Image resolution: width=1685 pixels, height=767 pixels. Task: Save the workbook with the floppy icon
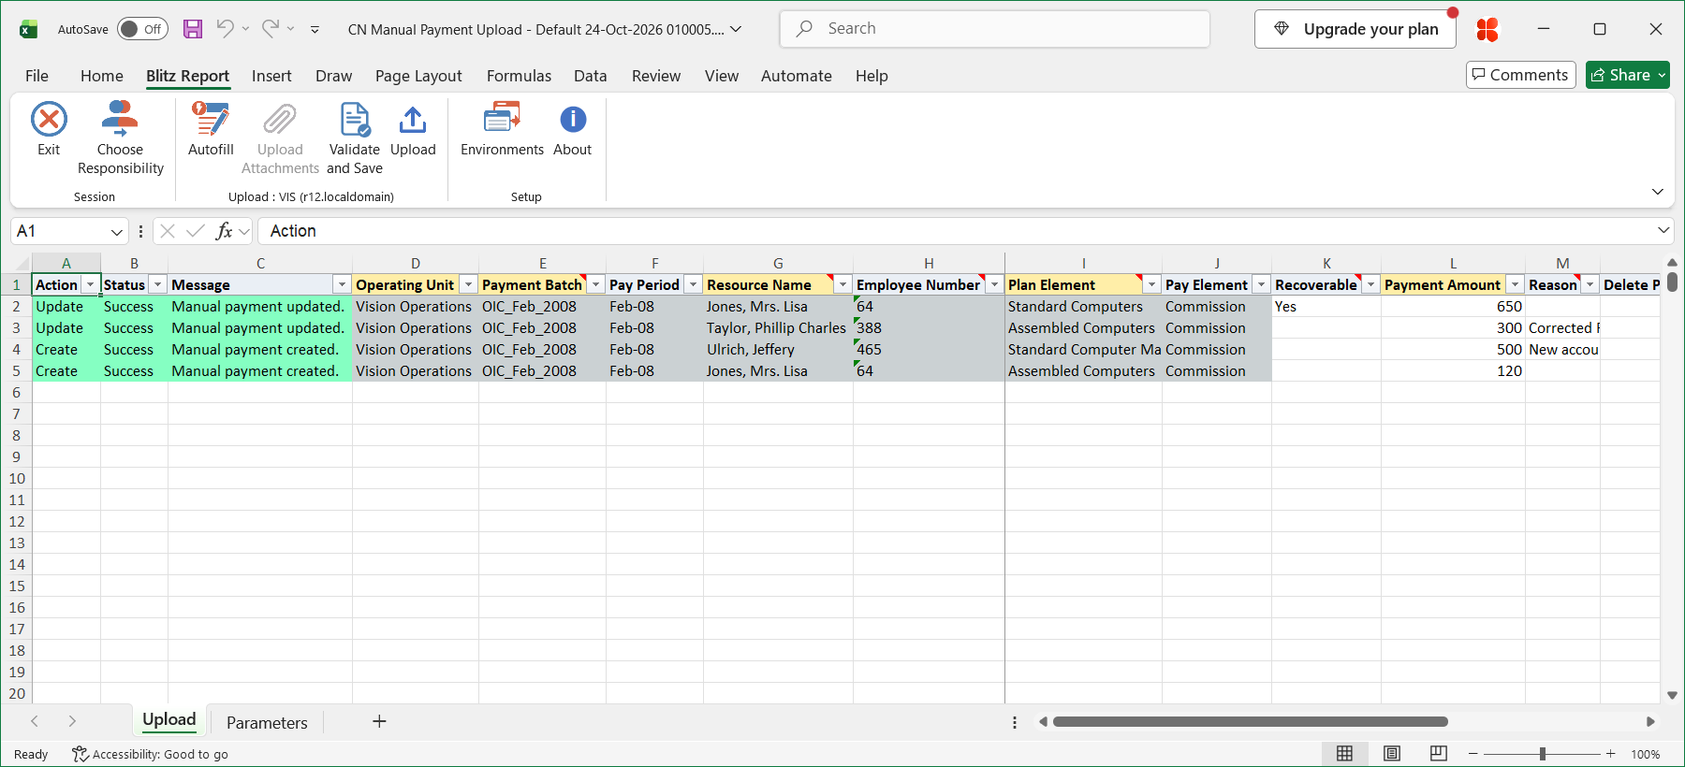193,29
